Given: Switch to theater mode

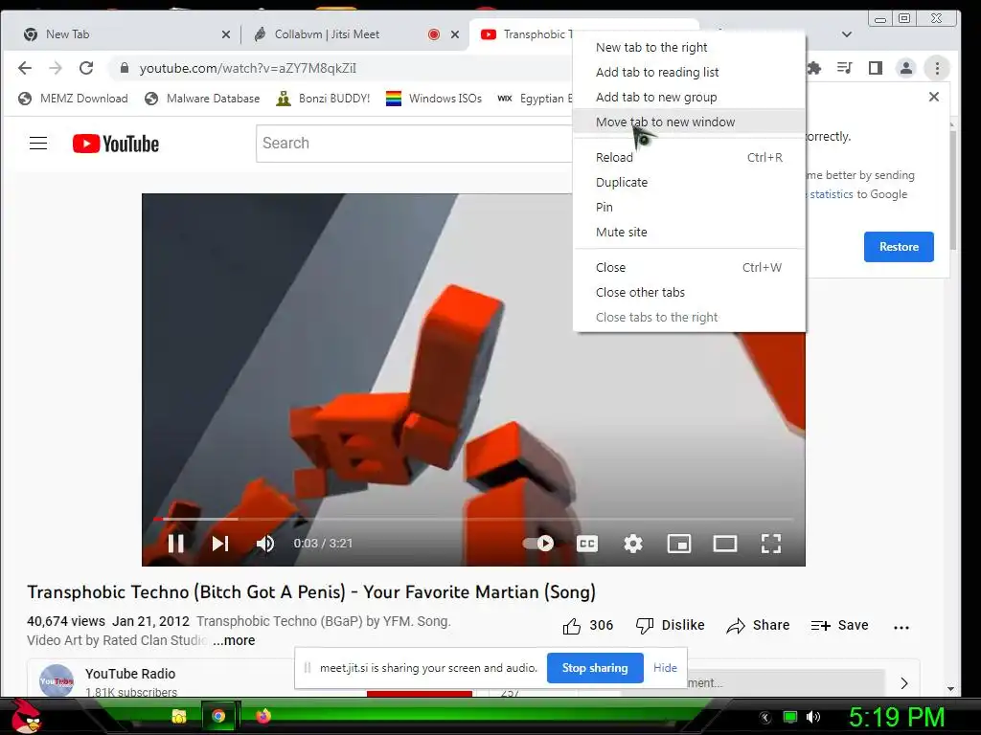Looking at the screenshot, I should click(x=725, y=544).
